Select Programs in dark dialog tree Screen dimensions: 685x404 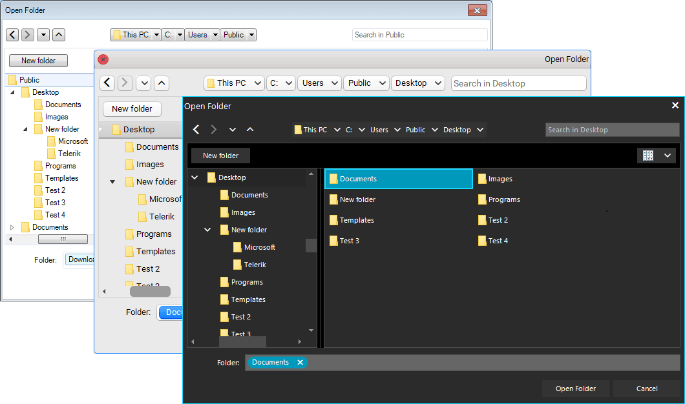click(242, 282)
